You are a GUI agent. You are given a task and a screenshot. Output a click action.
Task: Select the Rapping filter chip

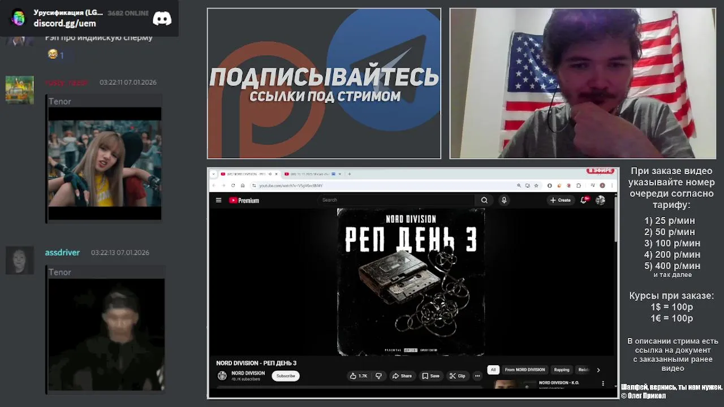click(562, 370)
